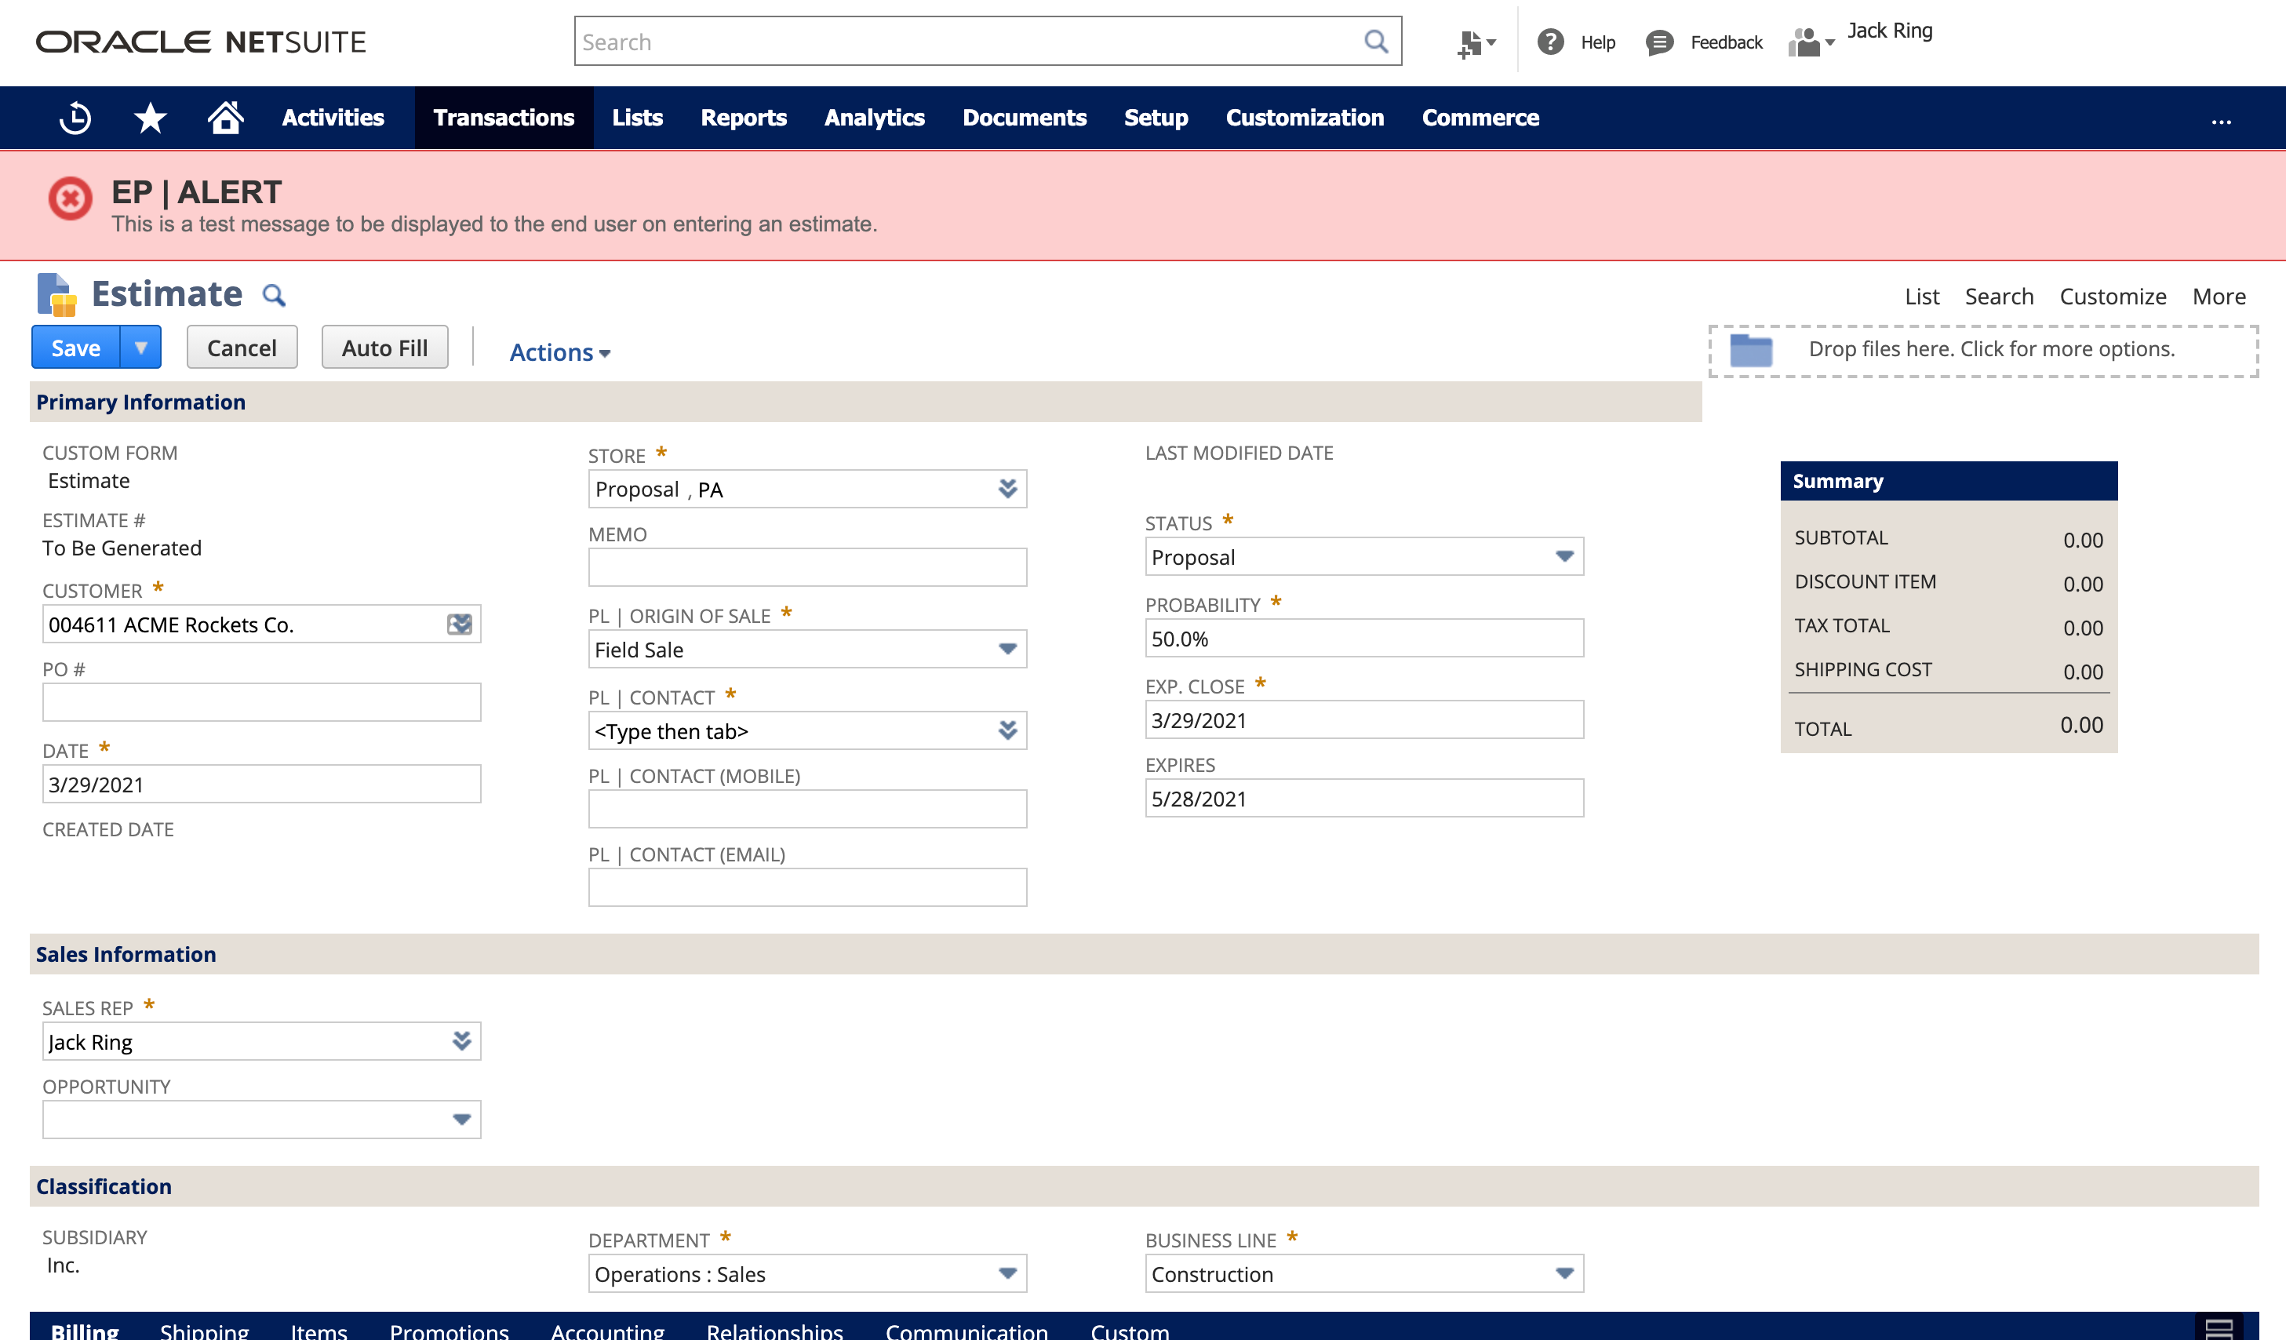The height and width of the screenshot is (1340, 2286).
Task: Switch to the Shipping subtab
Action: tap(204, 1330)
